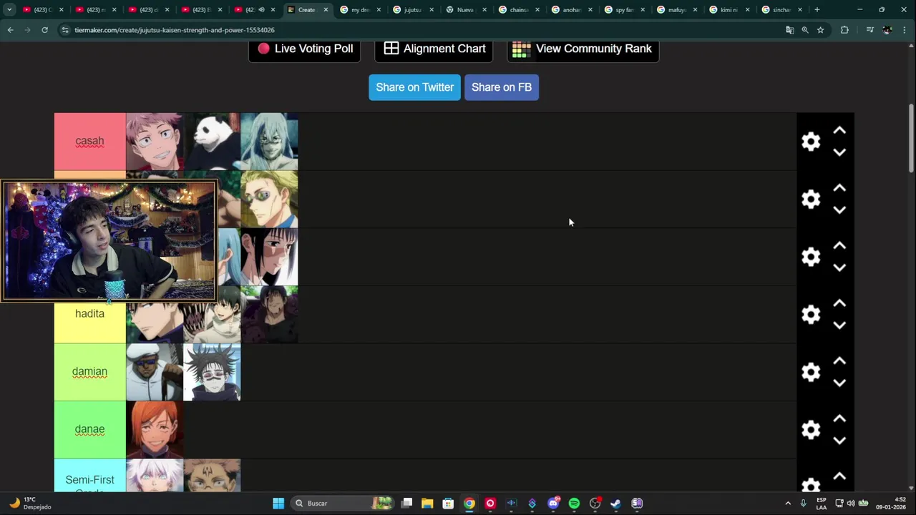Screen dimensions: 916x515
Task: Select the danae tier label
Action: coord(89,429)
